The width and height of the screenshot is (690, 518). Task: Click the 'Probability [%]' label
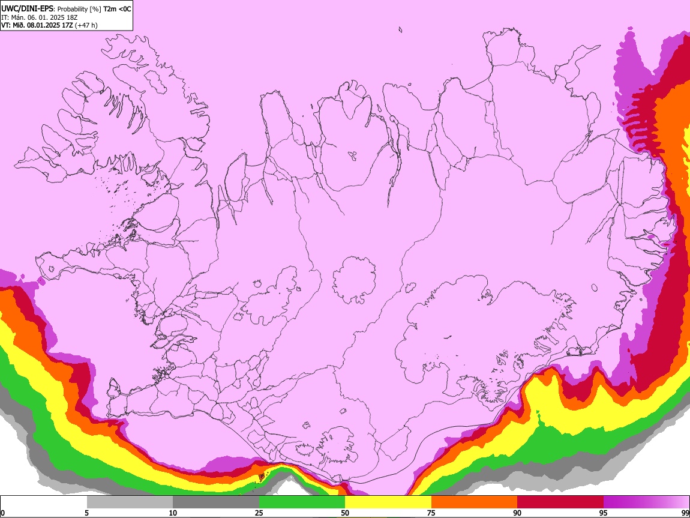tap(79, 9)
